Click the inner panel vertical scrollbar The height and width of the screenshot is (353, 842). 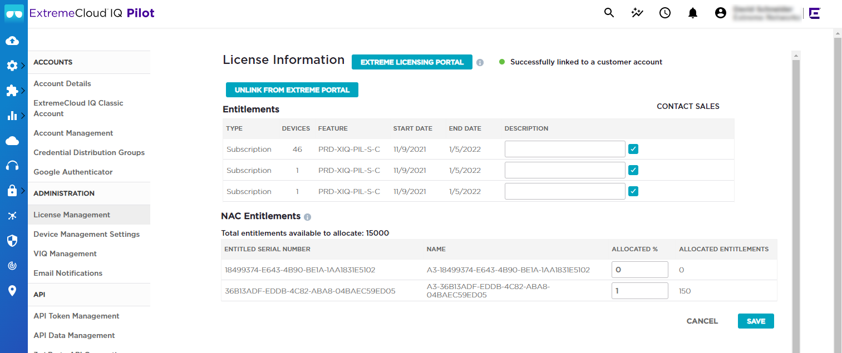(796, 206)
